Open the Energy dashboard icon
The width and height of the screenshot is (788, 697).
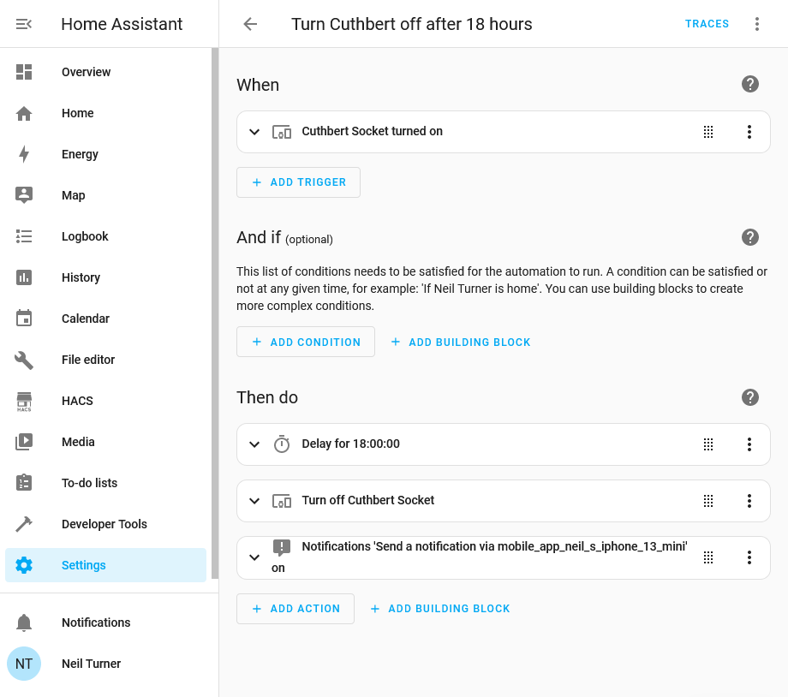[24, 154]
